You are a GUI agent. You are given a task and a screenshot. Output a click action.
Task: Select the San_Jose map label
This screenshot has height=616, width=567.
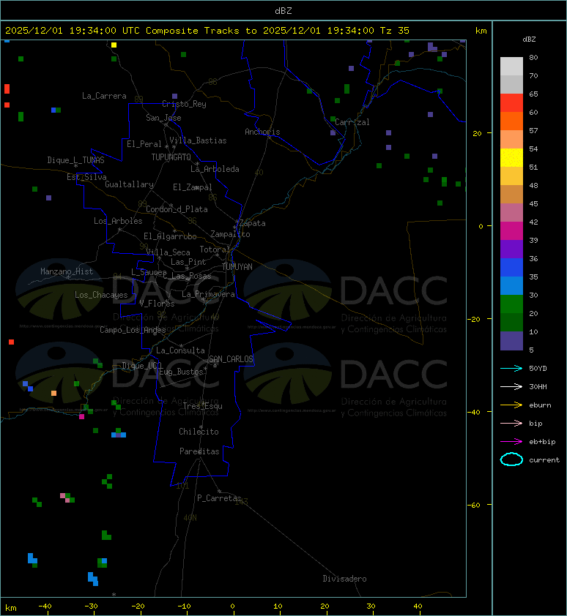click(x=163, y=118)
